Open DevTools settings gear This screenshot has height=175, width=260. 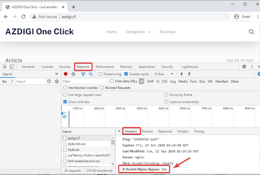pyautogui.click(x=244, y=67)
